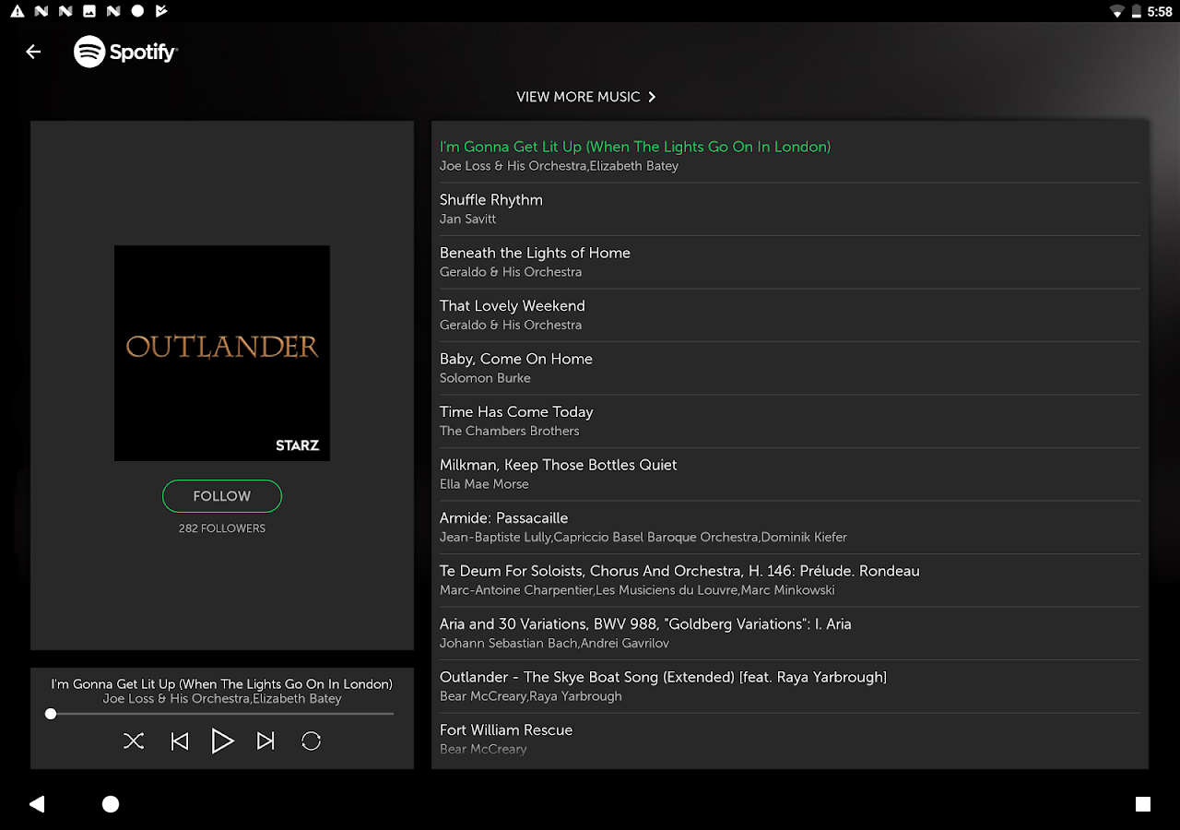Follow the Outlander playlist

[x=222, y=496]
